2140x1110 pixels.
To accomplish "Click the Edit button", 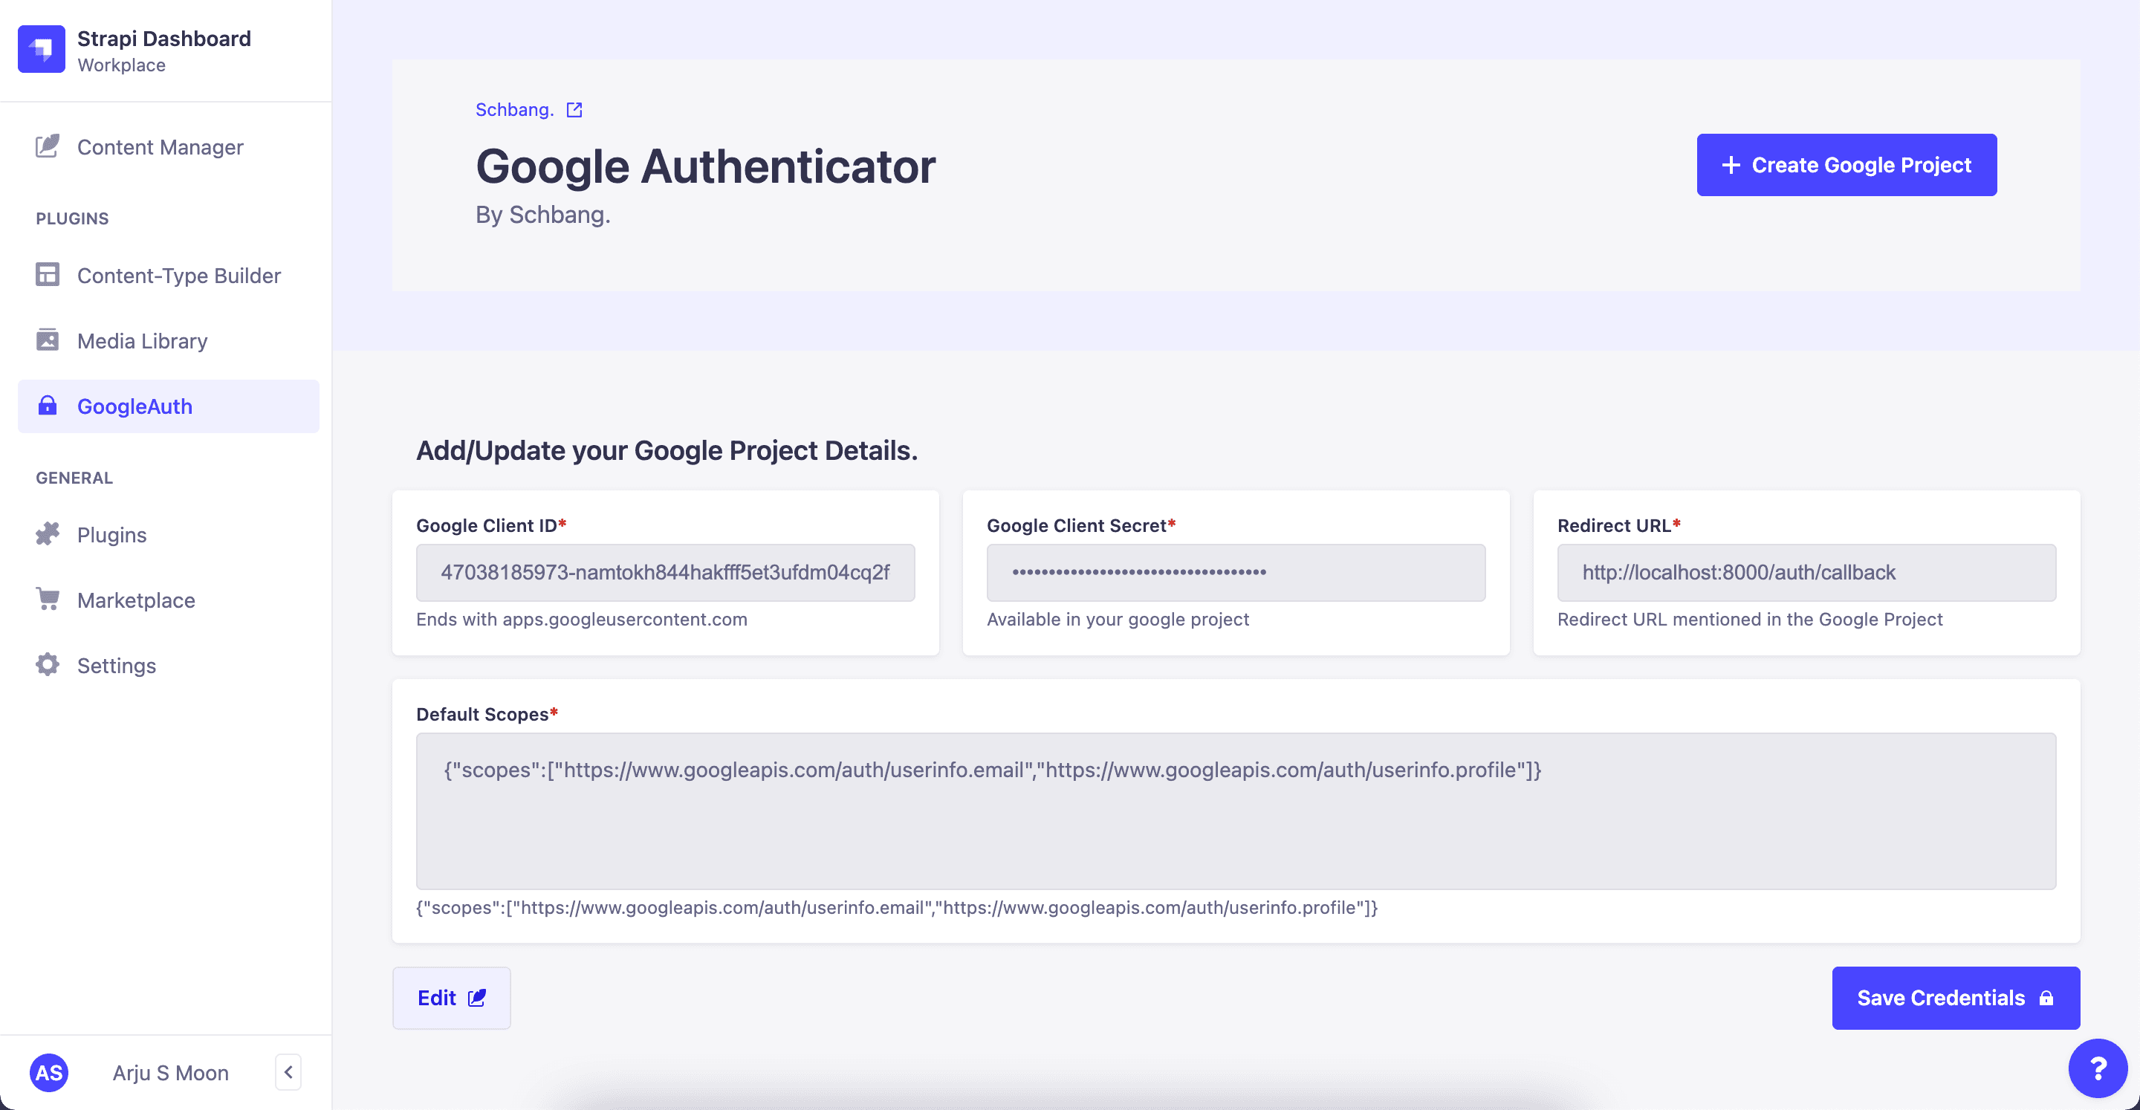I will 452,998.
